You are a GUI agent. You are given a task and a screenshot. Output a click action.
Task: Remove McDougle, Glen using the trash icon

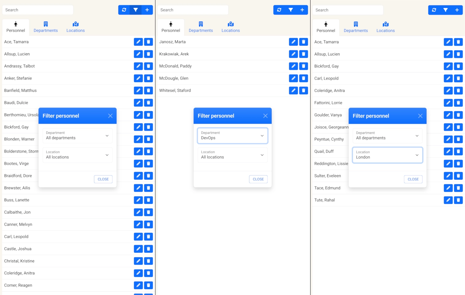(x=303, y=78)
